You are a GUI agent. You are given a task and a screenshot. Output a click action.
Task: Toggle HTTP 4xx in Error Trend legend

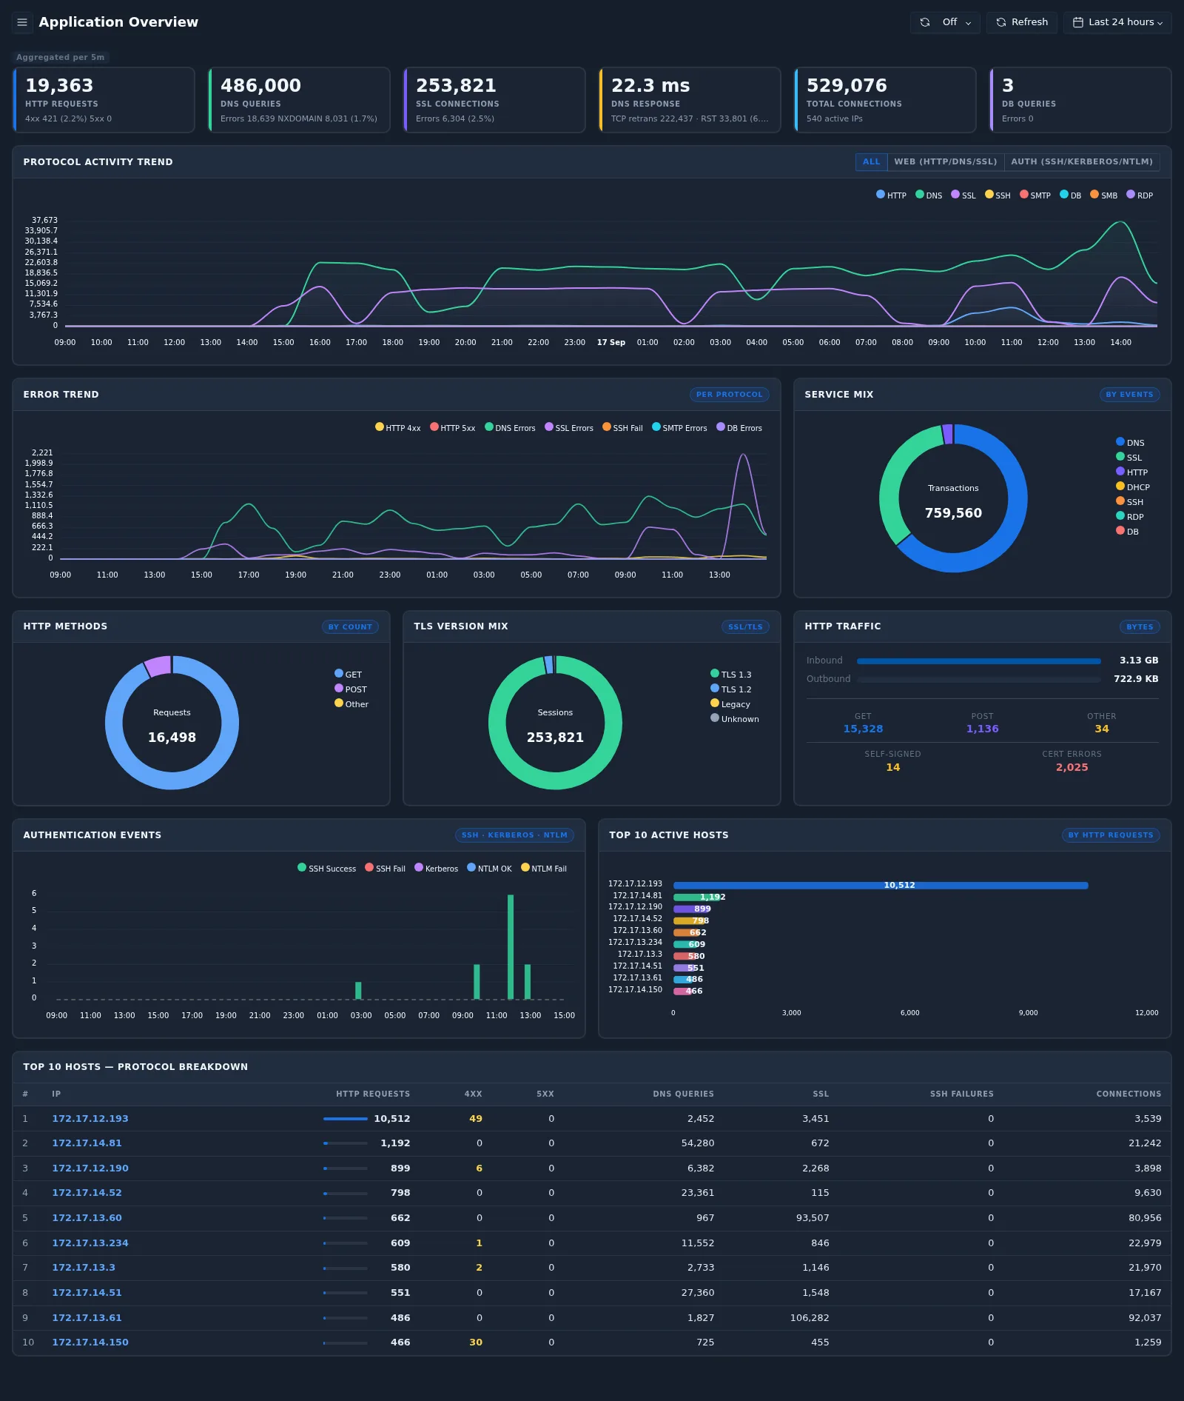pos(397,428)
